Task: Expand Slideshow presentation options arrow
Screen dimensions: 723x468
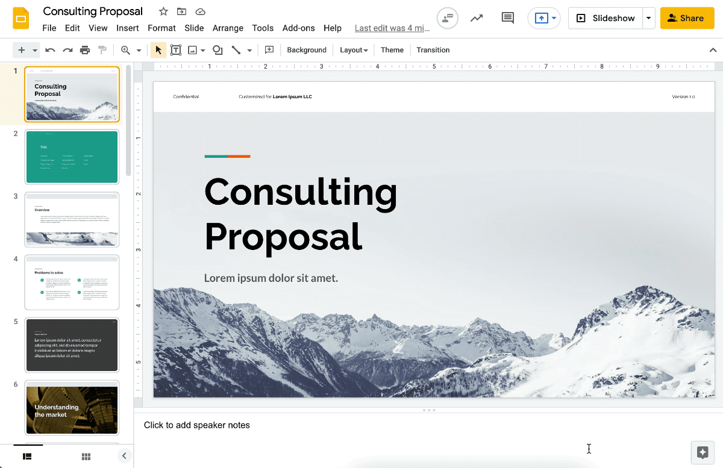Action: pos(649,18)
